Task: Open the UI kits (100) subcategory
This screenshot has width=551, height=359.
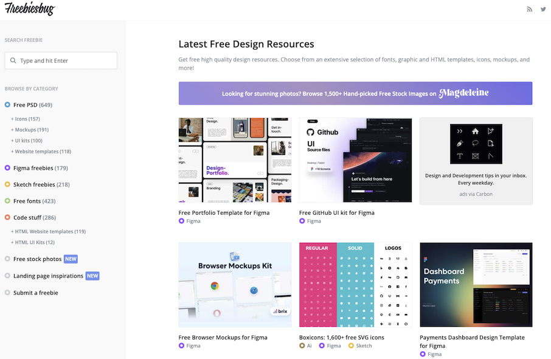Action: (x=27, y=141)
